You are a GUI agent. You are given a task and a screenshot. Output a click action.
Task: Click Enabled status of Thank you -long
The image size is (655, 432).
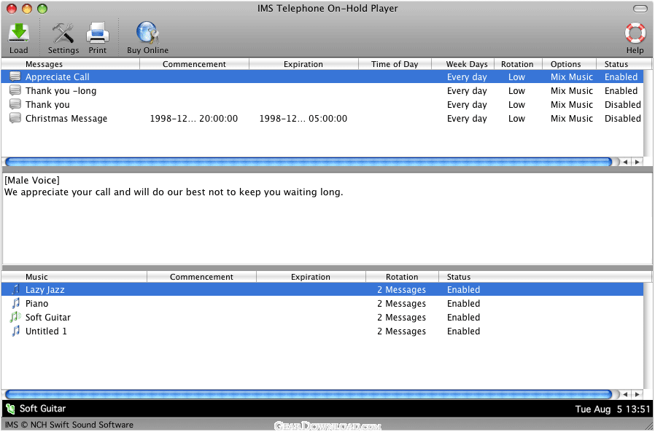click(x=621, y=90)
